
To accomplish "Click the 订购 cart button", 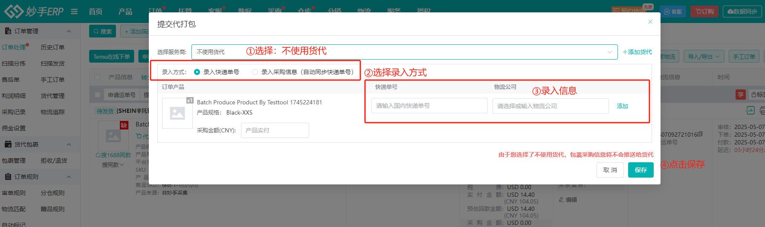I will (x=704, y=11).
